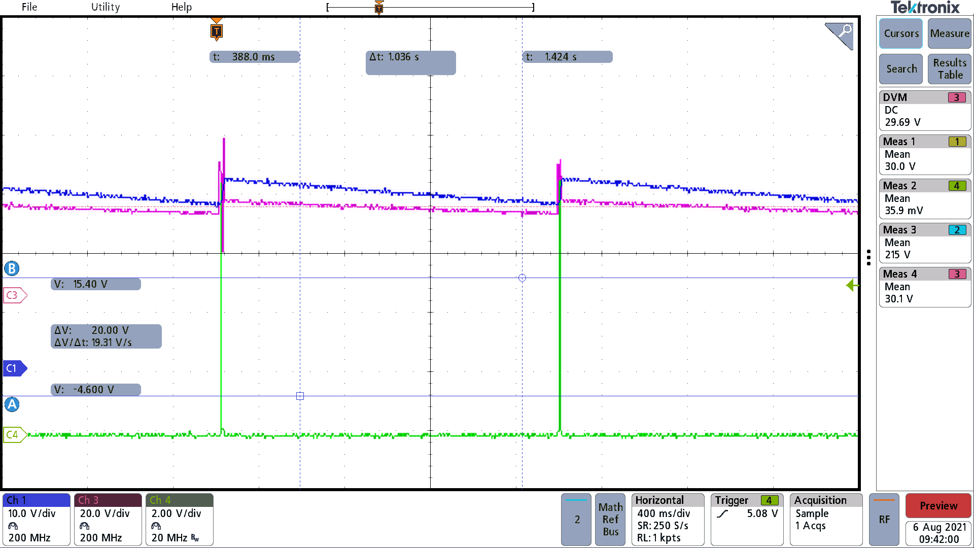Open the File menu
Image resolution: width=974 pixels, height=548 pixels.
pos(29,7)
